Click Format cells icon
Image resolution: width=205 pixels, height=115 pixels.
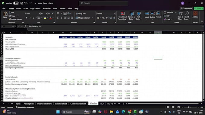coord(158,14)
